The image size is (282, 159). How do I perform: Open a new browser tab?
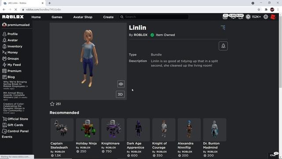click(x=49, y=3)
